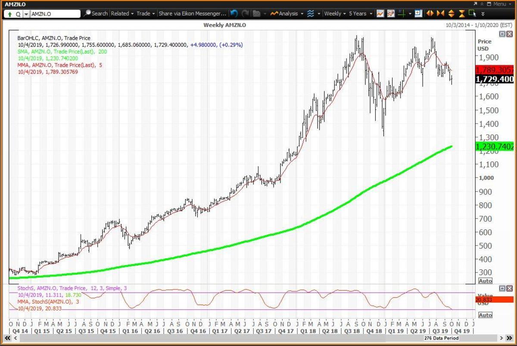Open the Related menu
The image size is (517, 346).
click(122, 14)
